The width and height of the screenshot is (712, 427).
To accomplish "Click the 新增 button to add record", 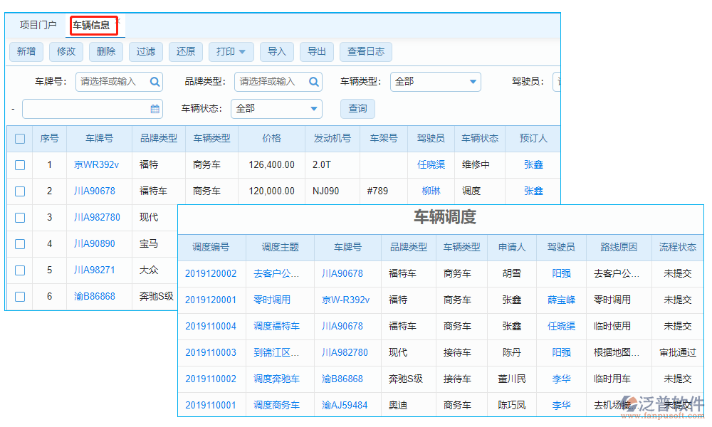I will (x=26, y=51).
